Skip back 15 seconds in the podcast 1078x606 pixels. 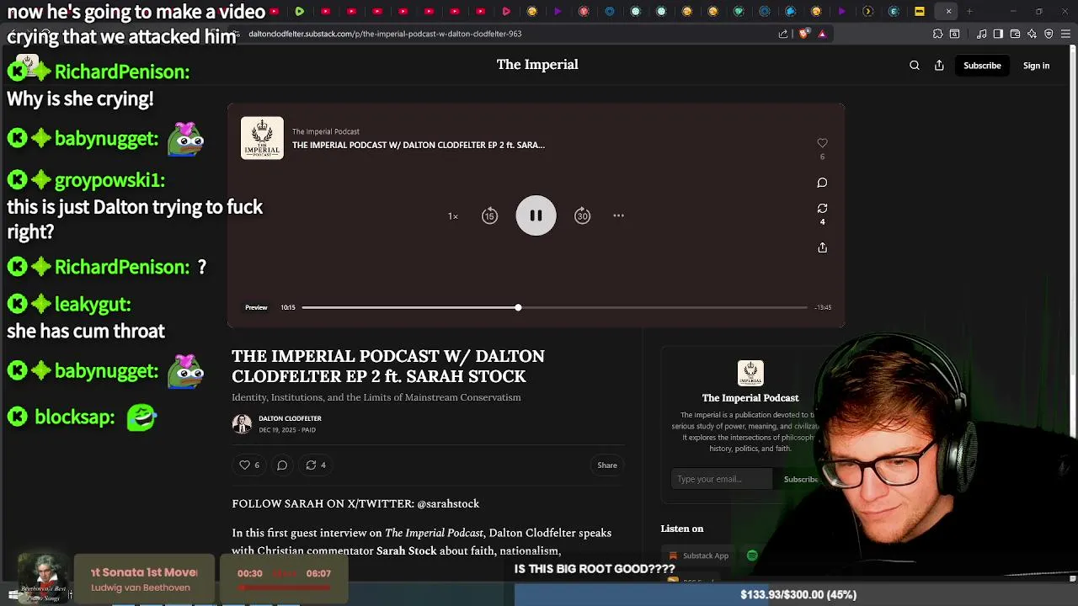coord(489,216)
